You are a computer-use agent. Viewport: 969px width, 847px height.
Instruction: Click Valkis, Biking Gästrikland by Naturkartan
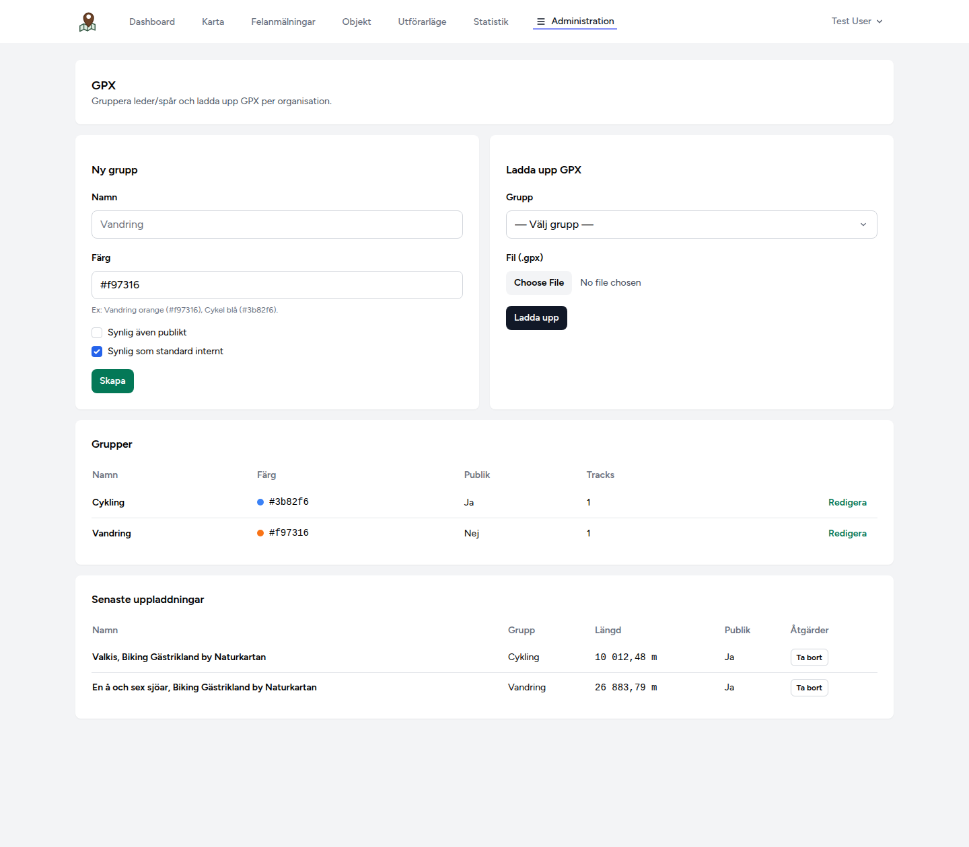(x=179, y=657)
